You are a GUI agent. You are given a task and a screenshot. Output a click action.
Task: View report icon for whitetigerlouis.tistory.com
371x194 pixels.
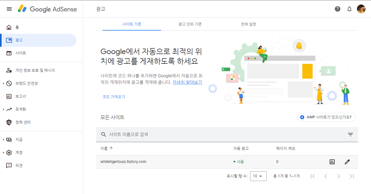pos(332,162)
